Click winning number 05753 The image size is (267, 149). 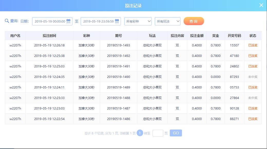pyautogui.click(x=234, y=87)
